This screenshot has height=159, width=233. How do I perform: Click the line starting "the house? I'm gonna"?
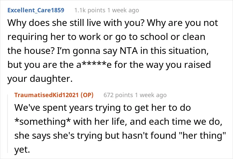[108, 51]
